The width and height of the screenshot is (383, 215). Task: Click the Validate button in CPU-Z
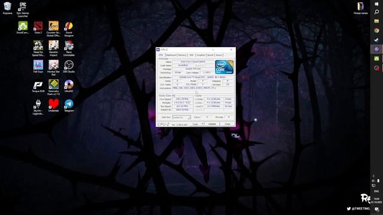coord(212,124)
